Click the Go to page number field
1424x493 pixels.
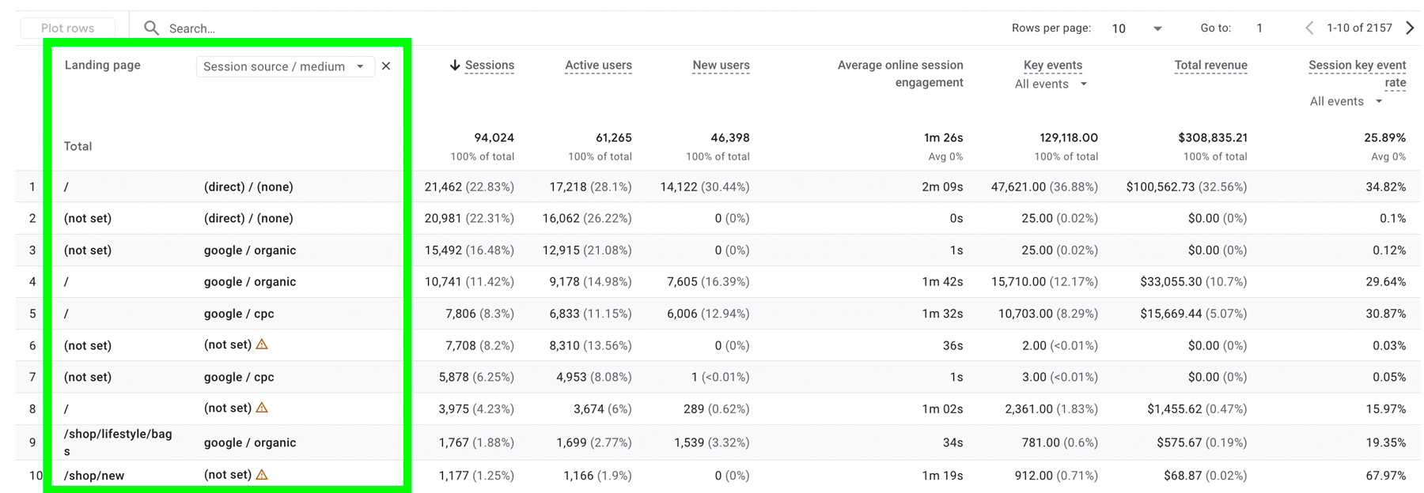(1259, 28)
